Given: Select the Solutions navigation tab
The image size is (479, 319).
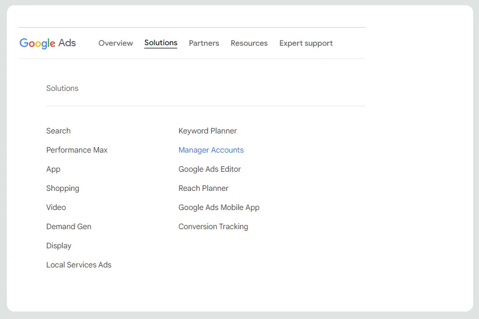Looking at the screenshot, I should tap(161, 43).
